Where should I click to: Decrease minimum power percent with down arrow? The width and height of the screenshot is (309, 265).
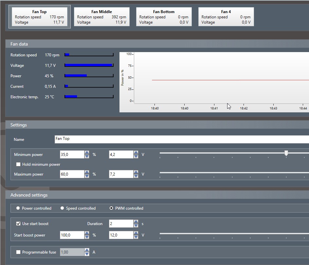coord(87,157)
